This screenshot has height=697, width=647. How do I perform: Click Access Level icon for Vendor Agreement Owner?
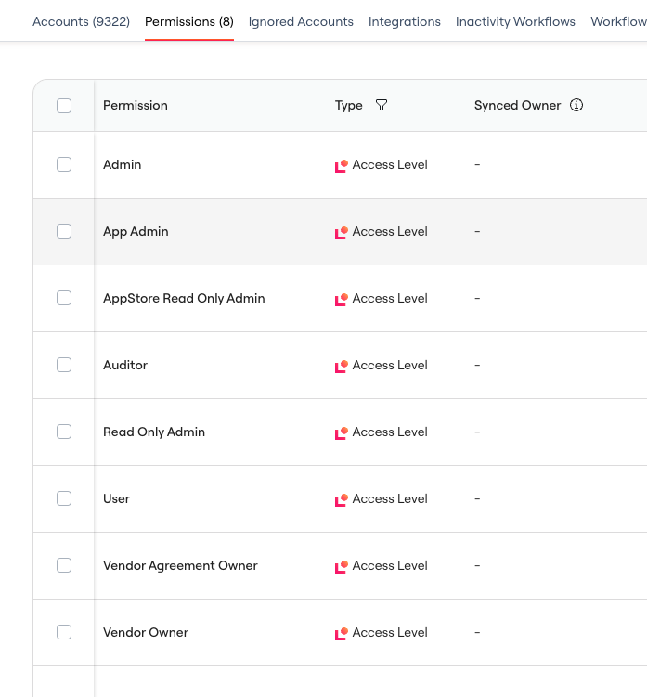(341, 567)
